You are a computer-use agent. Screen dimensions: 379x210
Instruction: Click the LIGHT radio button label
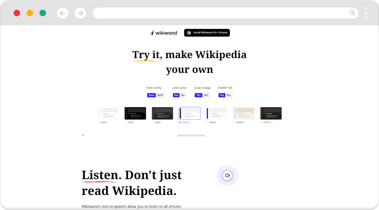tap(102, 122)
